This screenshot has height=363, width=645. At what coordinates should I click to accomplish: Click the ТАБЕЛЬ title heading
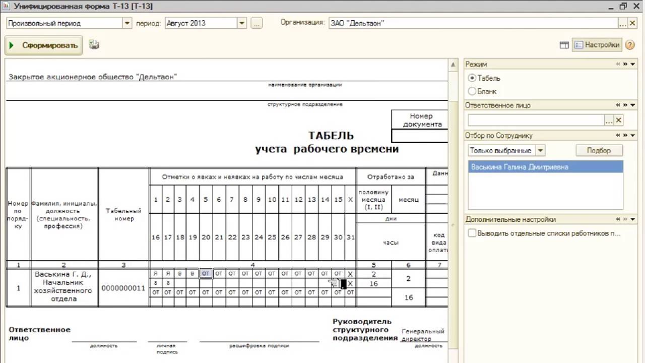tap(331, 136)
